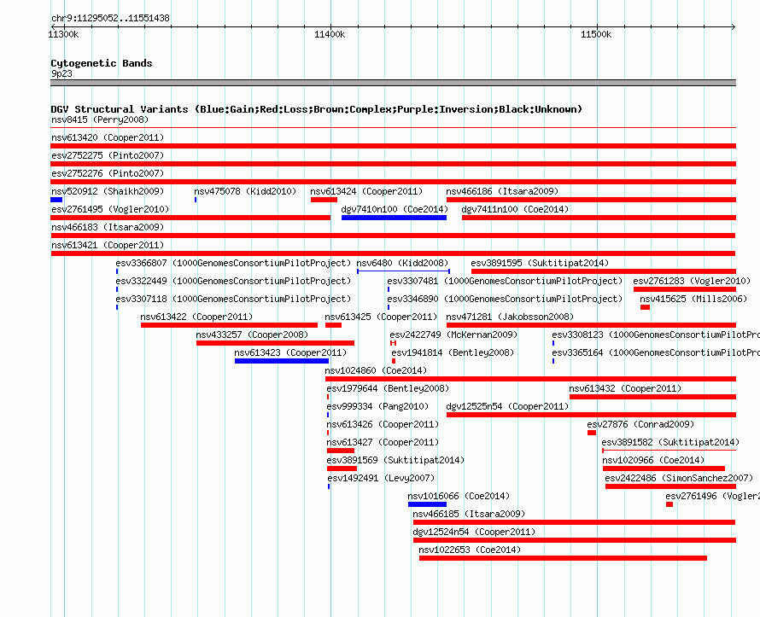Select nsv1022653 (Coe2014) red bar
The height and width of the screenshot is (617, 760).
[x=563, y=558]
